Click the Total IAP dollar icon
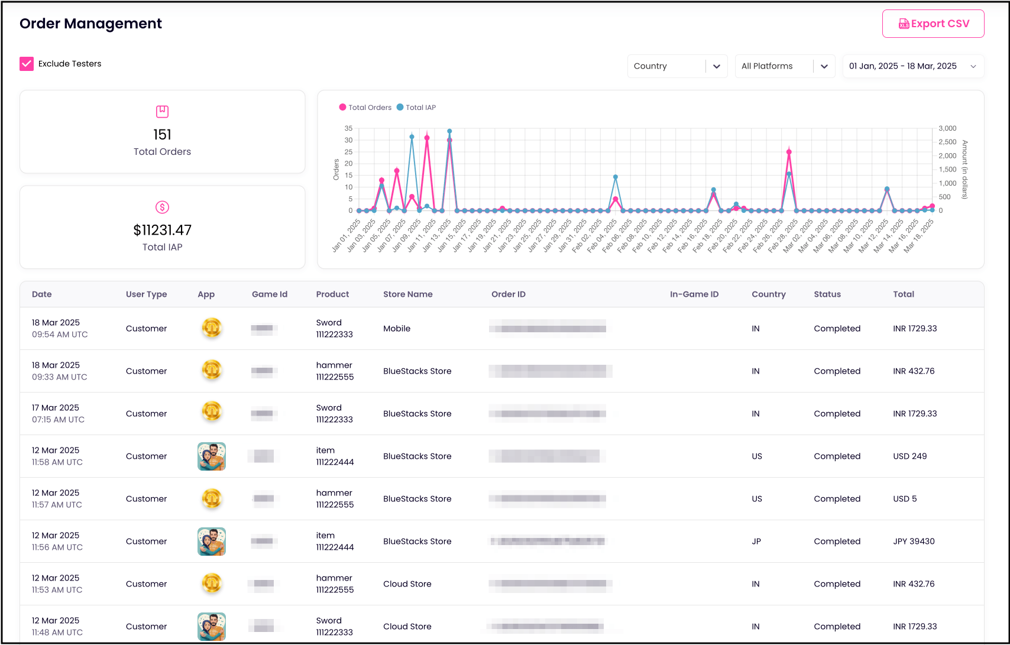This screenshot has height=645, width=1010. click(162, 207)
